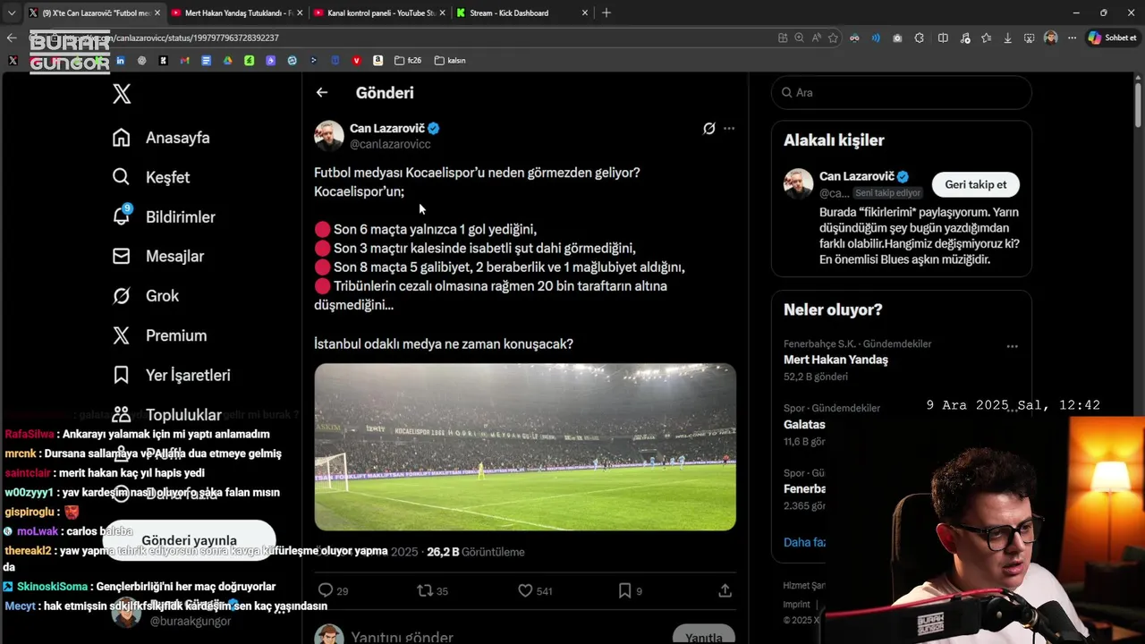1145x644 pixels.
Task: Click the Yanıtla reply button
Action: point(704,636)
